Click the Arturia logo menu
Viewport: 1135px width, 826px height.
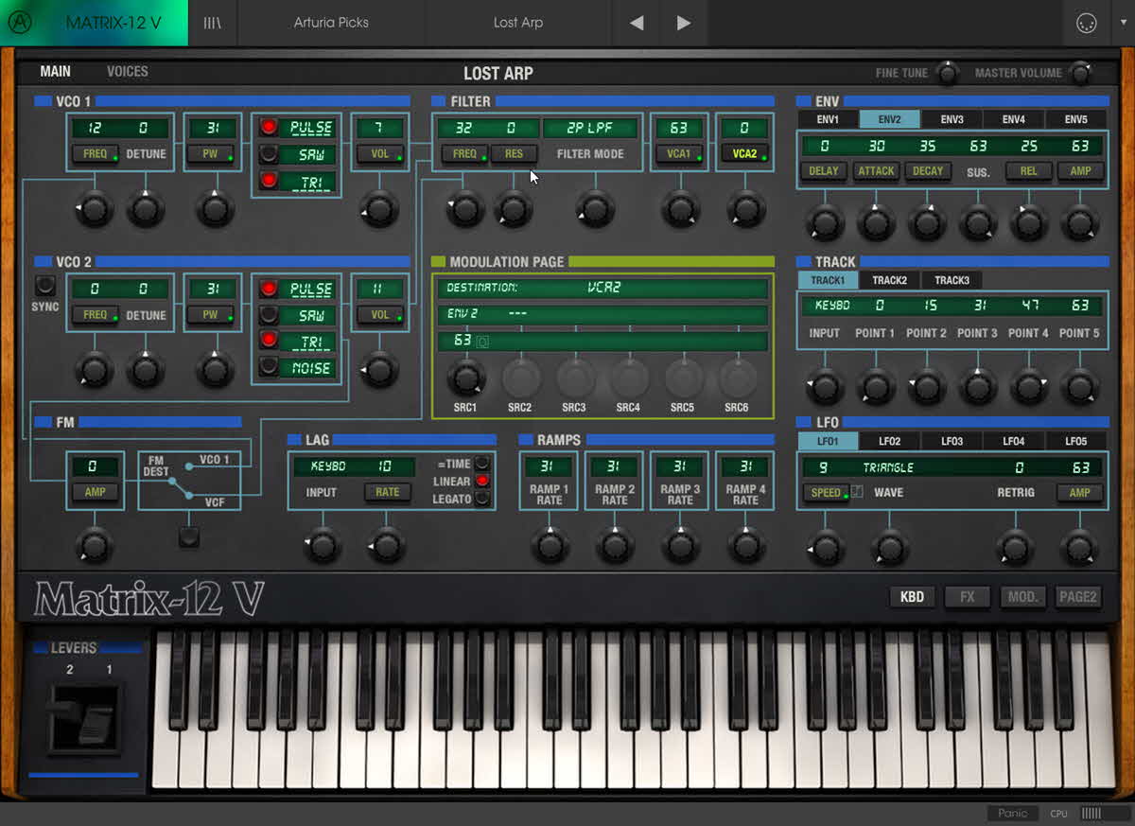click(x=18, y=23)
